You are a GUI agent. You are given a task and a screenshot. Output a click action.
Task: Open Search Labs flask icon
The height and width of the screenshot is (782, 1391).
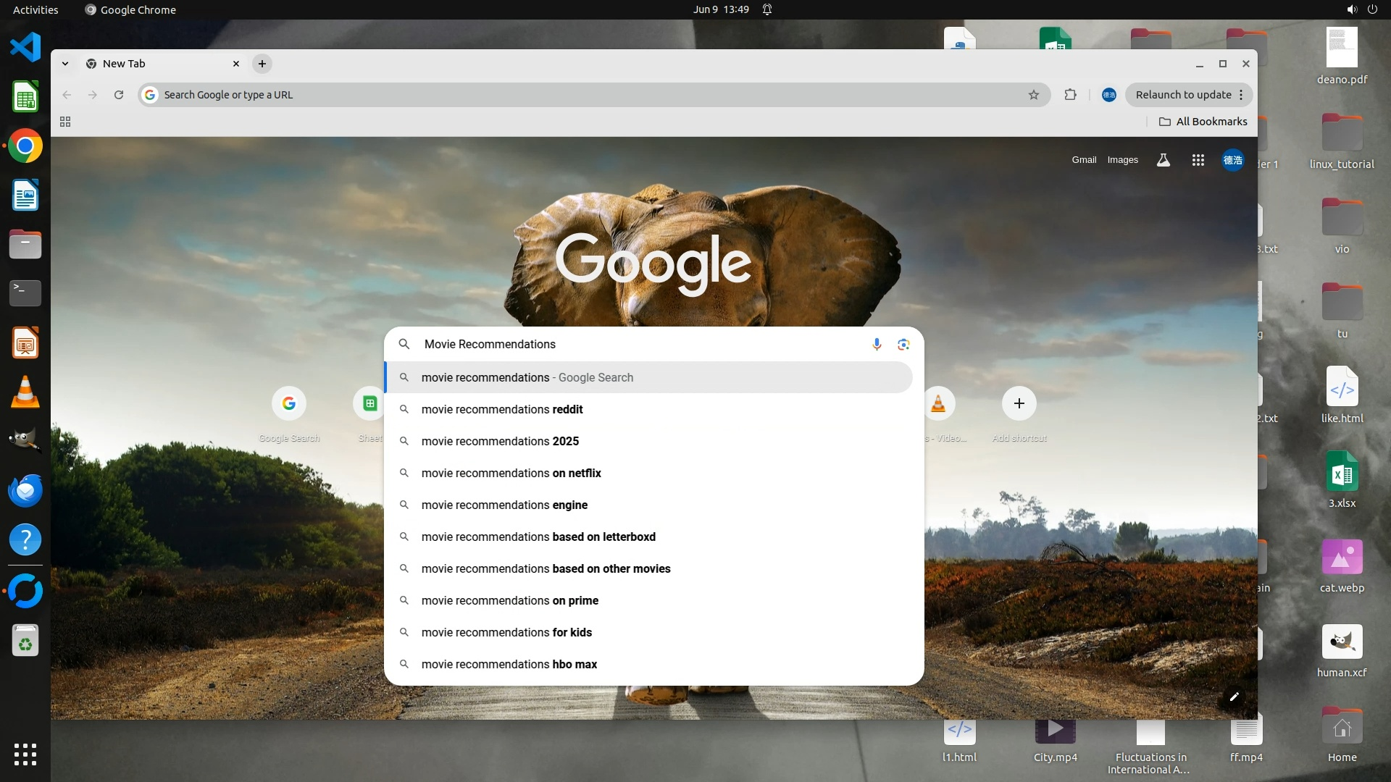(1164, 160)
